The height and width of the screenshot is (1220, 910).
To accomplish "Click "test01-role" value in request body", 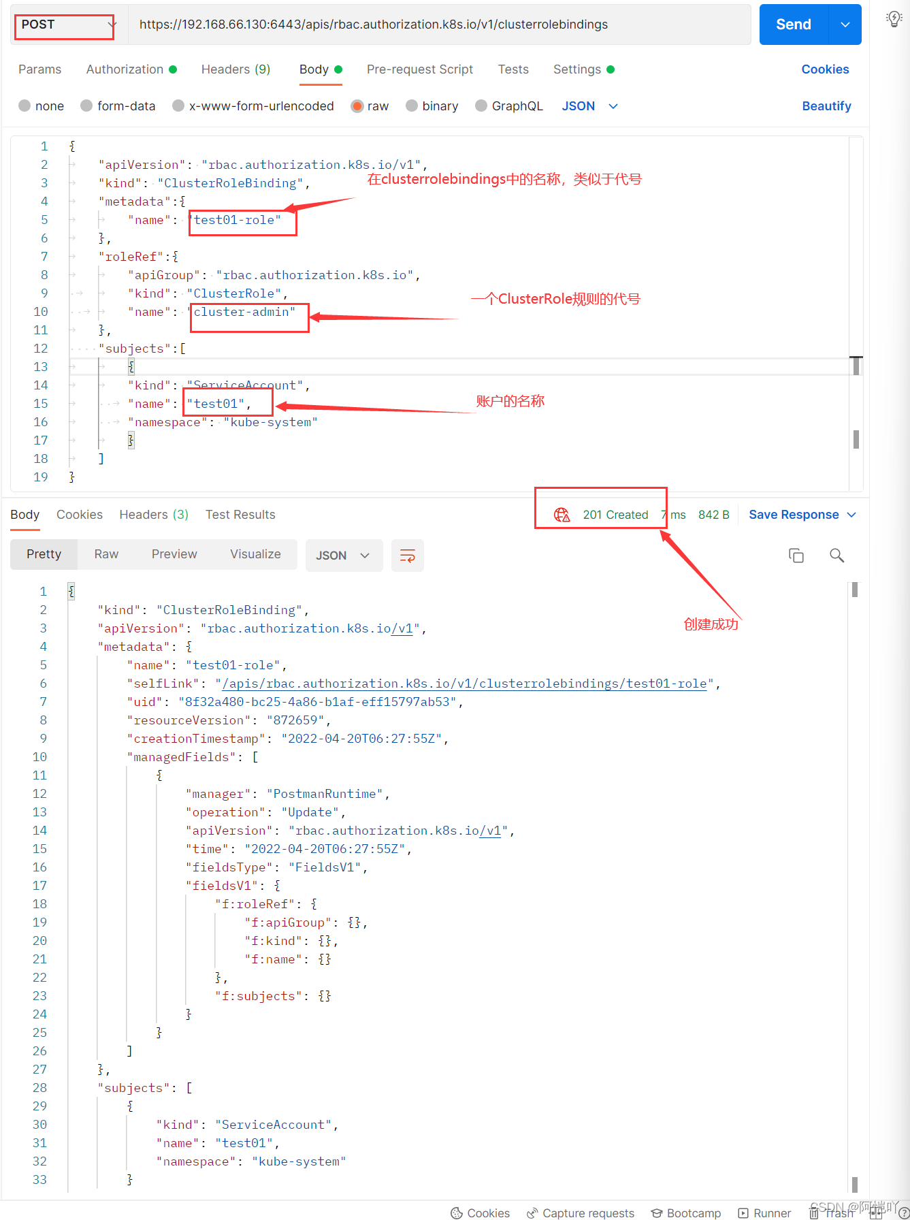I will (235, 220).
